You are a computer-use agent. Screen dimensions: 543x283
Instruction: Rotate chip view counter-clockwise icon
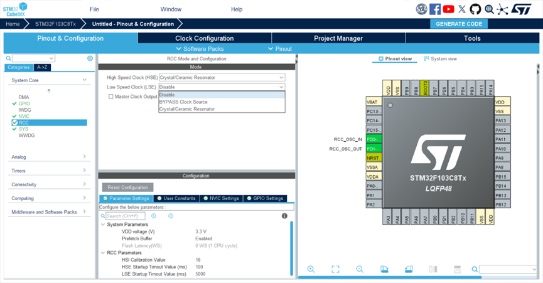pyautogui.click(x=409, y=269)
